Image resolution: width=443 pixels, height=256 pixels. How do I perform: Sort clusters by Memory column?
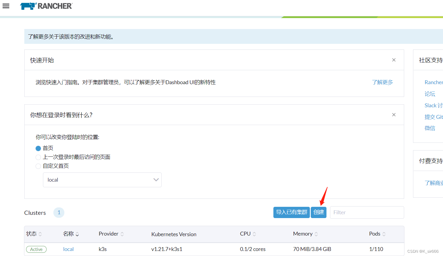click(305, 234)
